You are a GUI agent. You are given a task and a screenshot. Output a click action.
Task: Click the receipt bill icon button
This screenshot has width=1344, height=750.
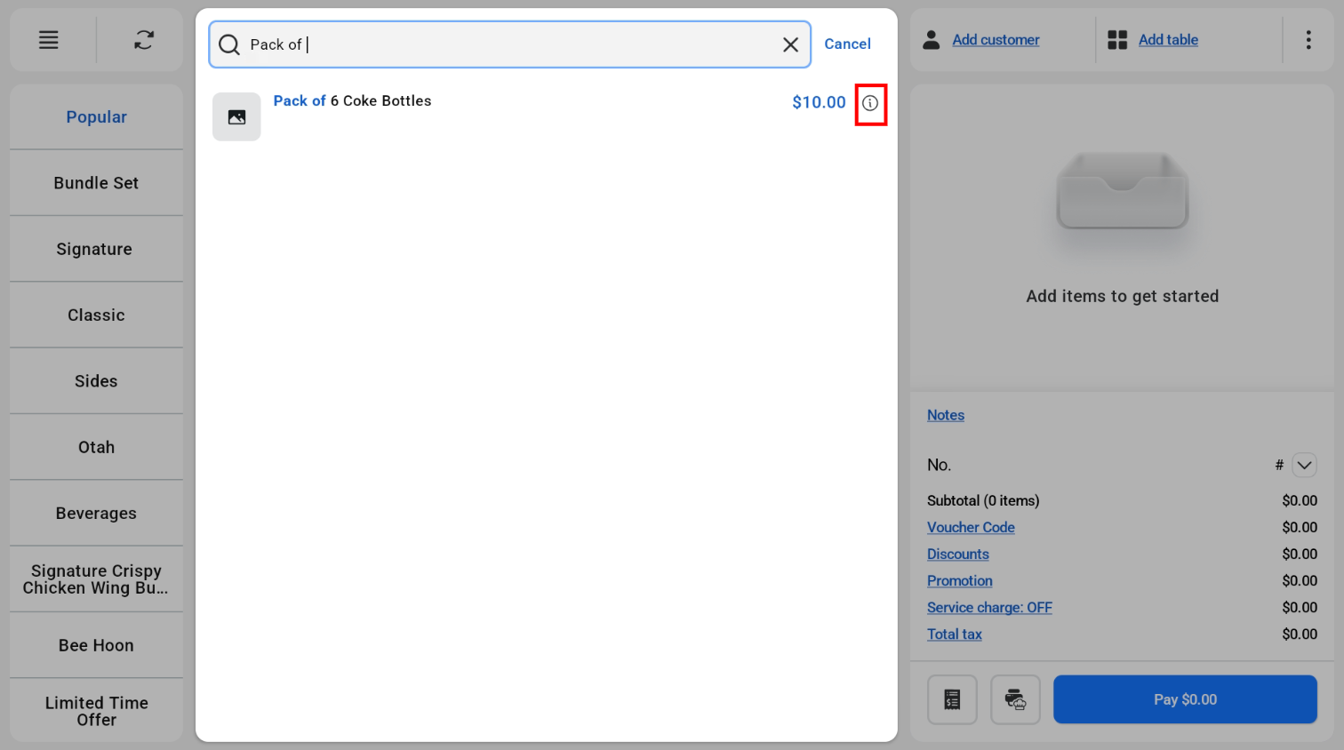point(952,699)
